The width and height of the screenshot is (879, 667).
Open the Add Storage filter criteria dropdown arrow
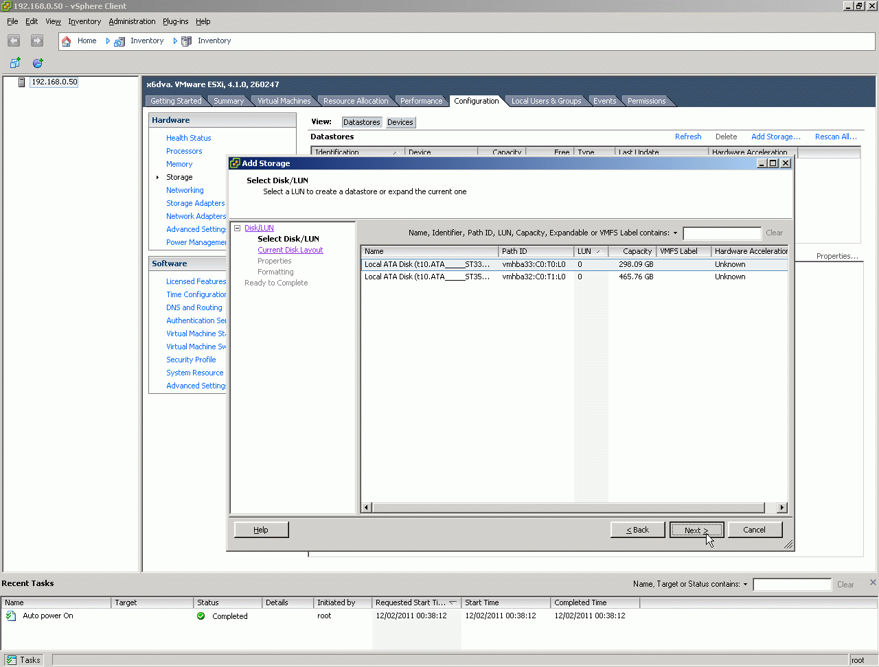click(675, 233)
